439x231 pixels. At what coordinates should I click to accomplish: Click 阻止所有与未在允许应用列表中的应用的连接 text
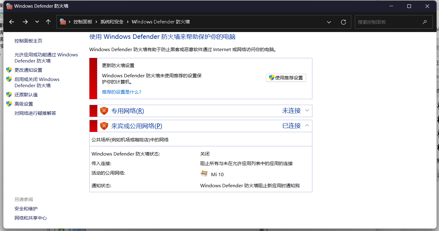(x=246, y=164)
